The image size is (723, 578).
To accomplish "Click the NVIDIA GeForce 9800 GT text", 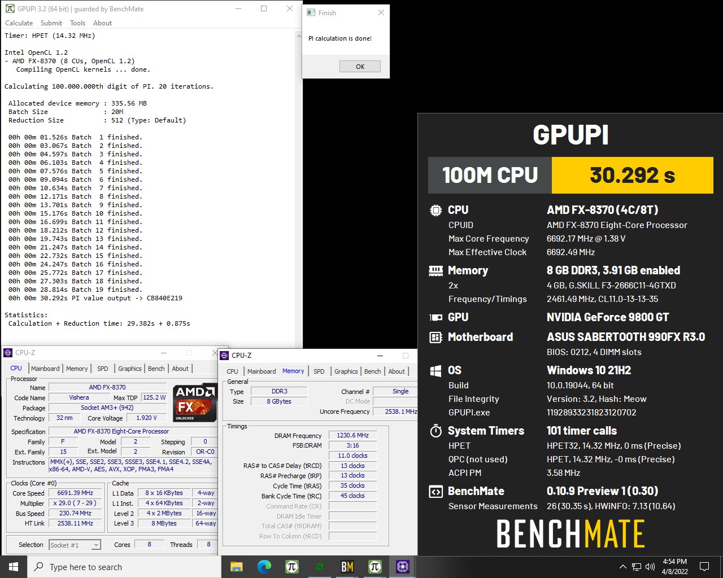I will point(608,317).
